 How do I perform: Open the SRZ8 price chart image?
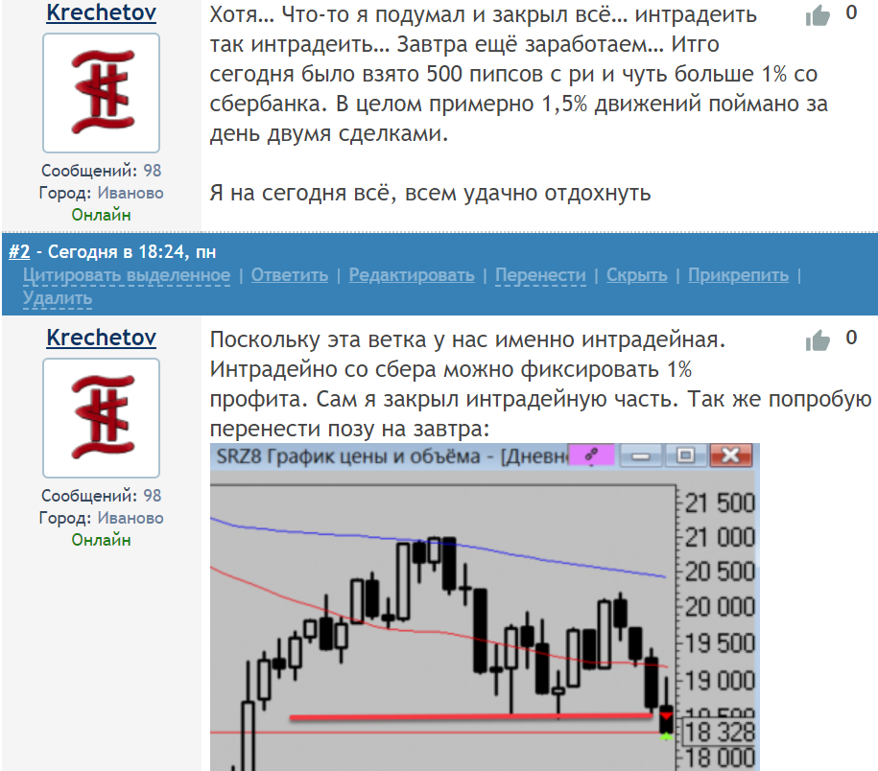coord(484,614)
